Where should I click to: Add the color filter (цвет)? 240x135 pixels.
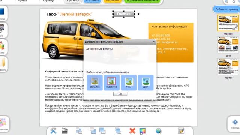click(145, 82)
